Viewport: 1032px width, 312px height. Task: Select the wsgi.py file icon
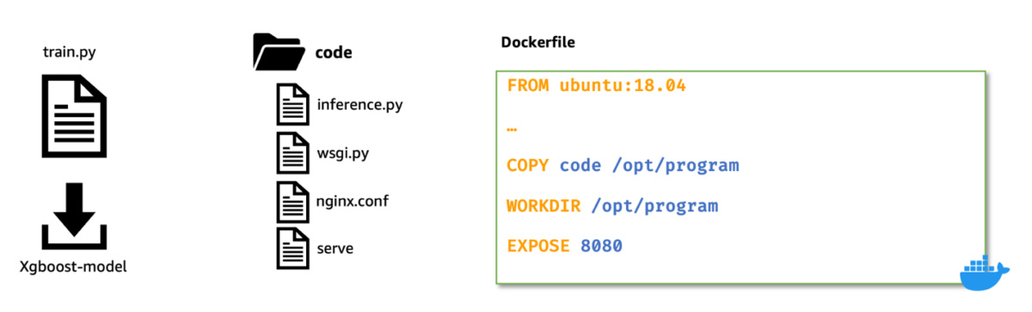coord(293,153)
